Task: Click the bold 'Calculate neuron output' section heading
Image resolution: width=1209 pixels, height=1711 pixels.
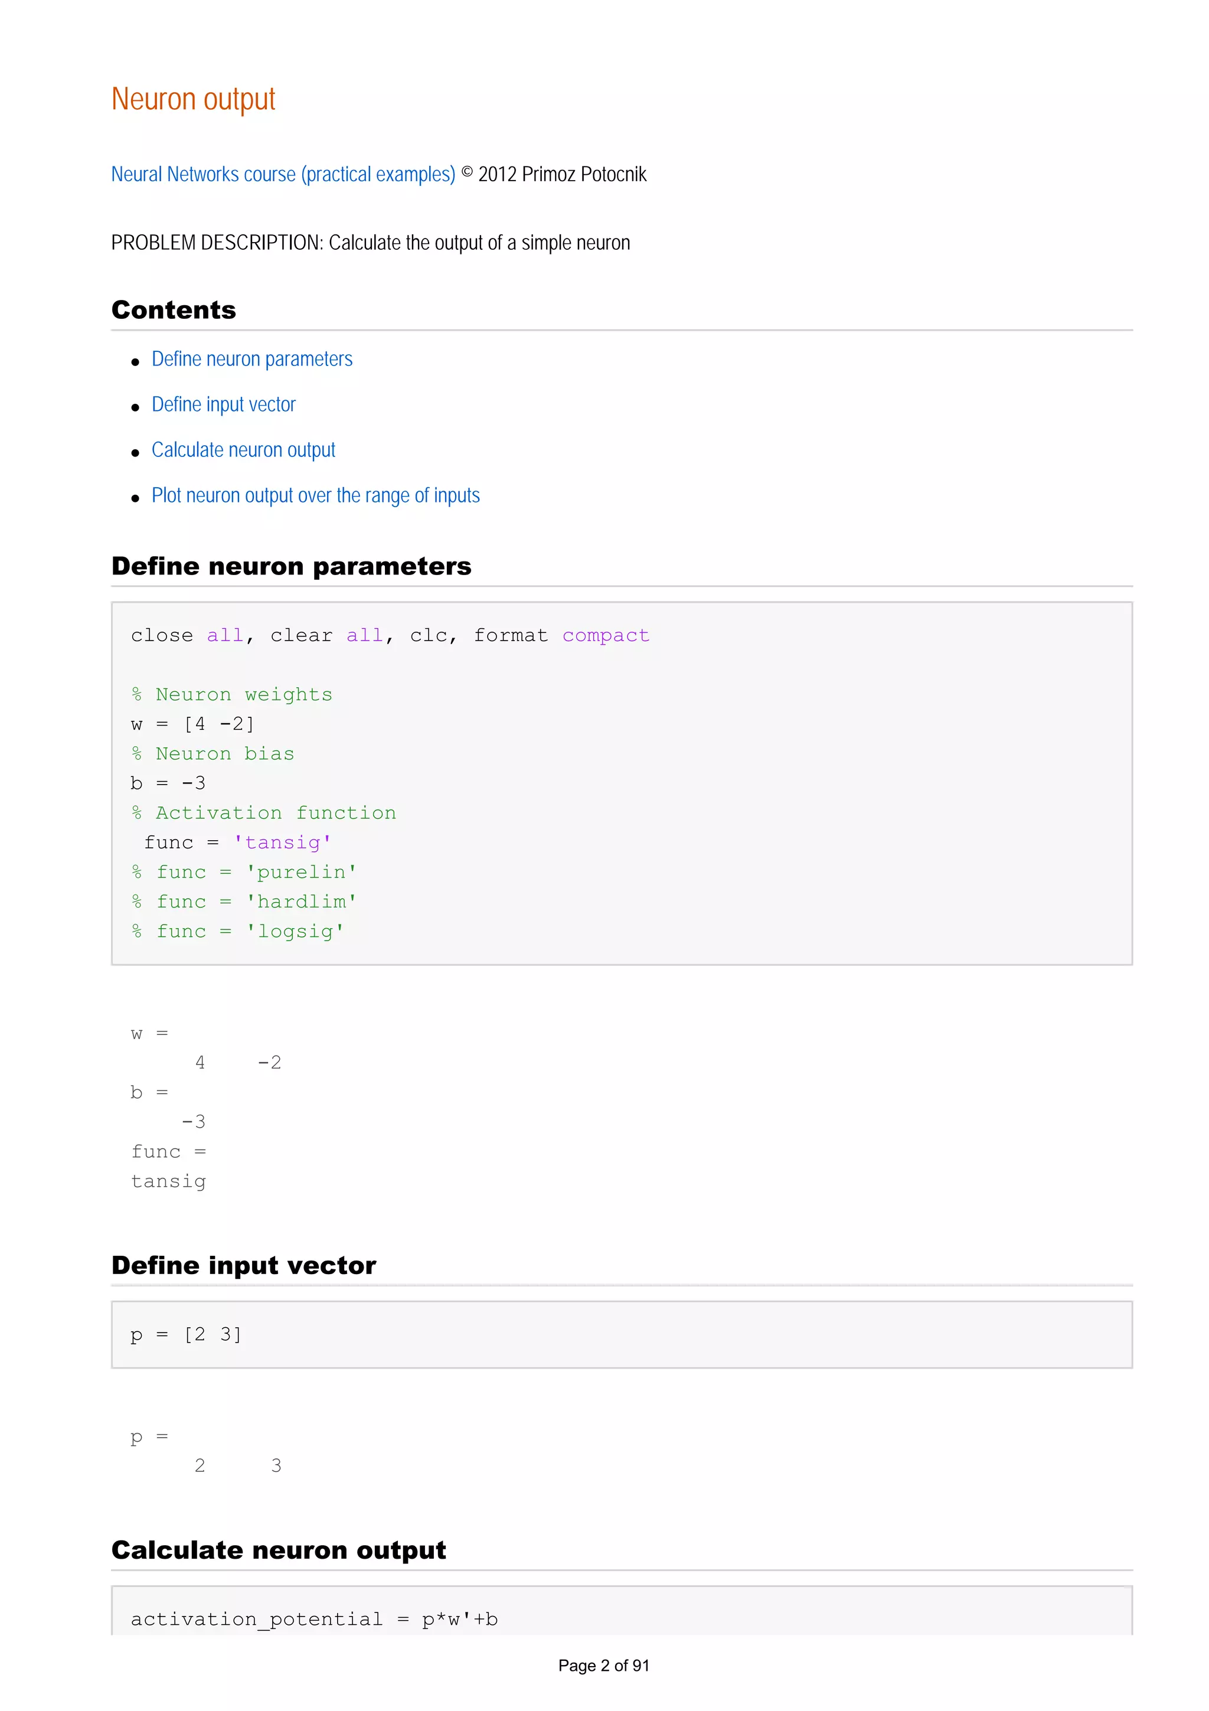Action: 279,1550
